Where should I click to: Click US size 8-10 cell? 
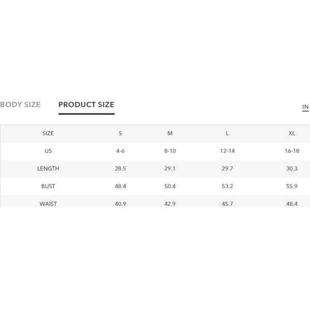click(170, 151)
